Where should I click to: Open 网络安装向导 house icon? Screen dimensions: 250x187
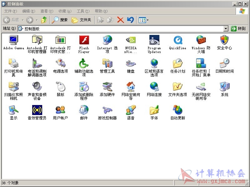pos(131,87)
